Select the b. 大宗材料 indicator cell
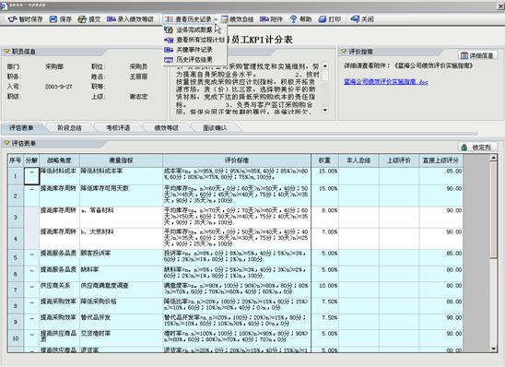This screenshot has width=505, height=367. pos(121,239)
